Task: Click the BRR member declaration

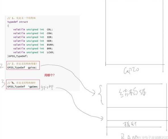Action: (x=33, y=49)
